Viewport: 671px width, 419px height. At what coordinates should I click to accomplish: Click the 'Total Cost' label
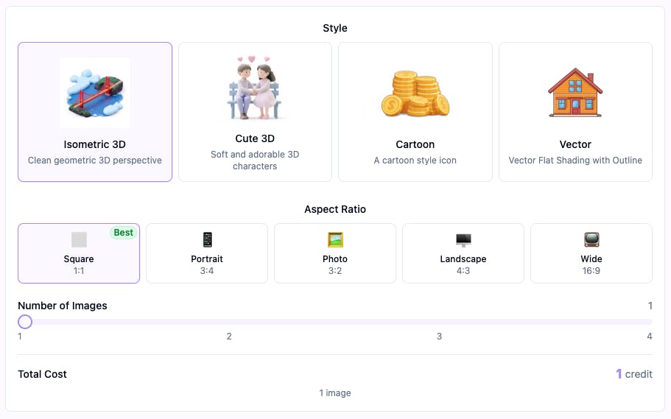(43, 374)
